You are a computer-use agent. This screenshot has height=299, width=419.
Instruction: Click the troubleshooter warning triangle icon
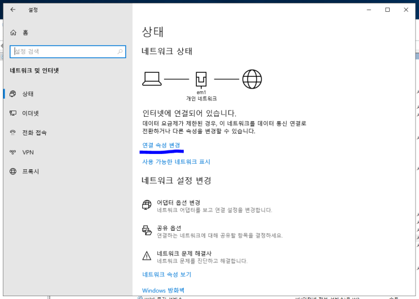(x=147, y=256)
